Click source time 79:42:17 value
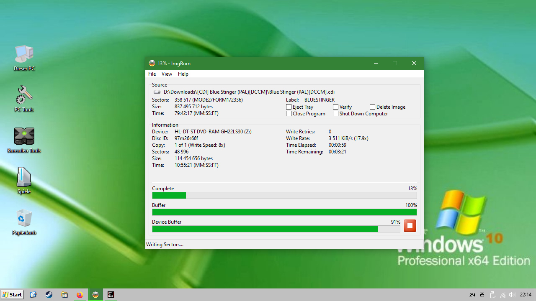 (196, 113)
